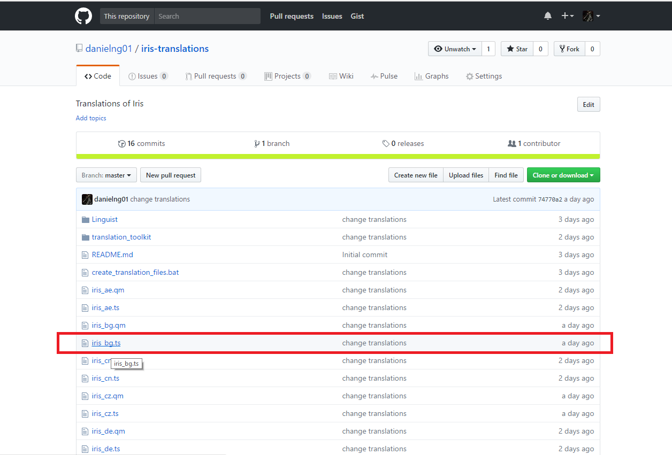This screenshot has height=455, width=672.
Task: Open the Linguist folder
Action: pos(105,219)
